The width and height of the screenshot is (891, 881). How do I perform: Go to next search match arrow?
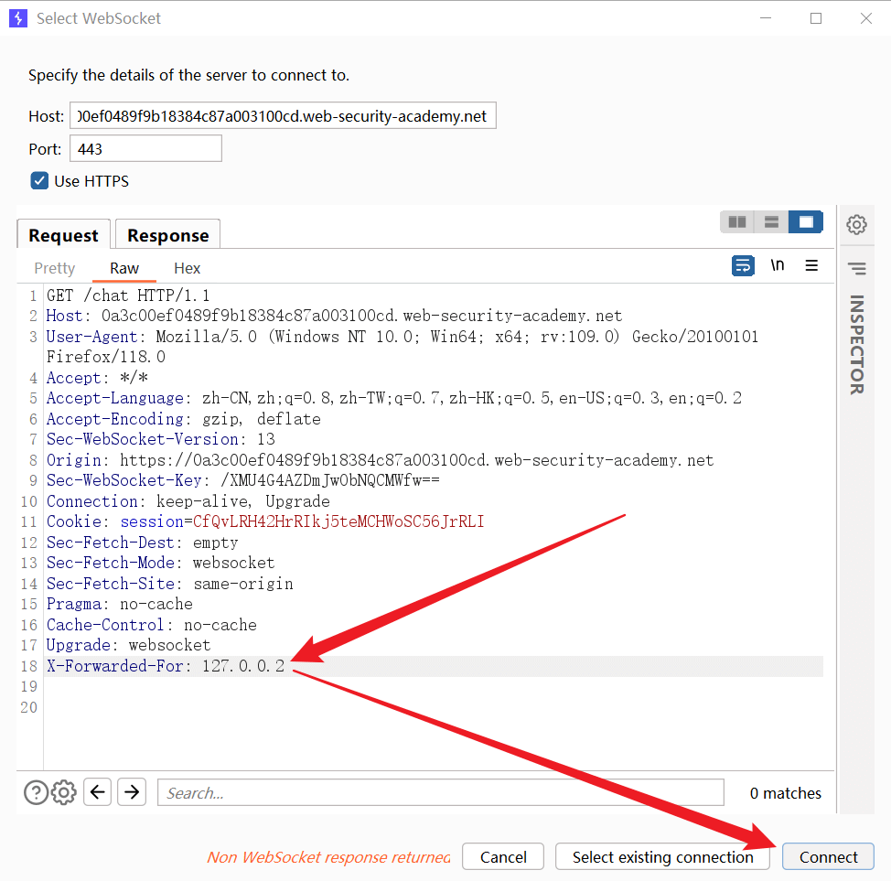[132, 792]
